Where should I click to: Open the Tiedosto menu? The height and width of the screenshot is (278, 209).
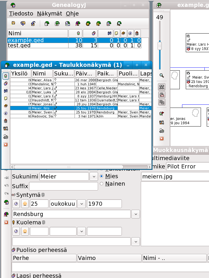(21, 13)
